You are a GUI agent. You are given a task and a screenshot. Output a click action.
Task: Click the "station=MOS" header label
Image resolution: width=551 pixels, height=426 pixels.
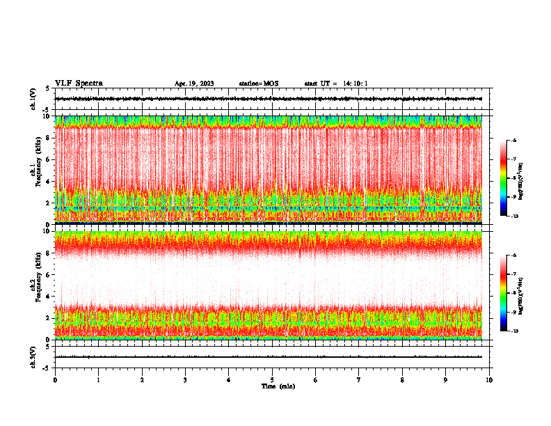click(259, 84)
